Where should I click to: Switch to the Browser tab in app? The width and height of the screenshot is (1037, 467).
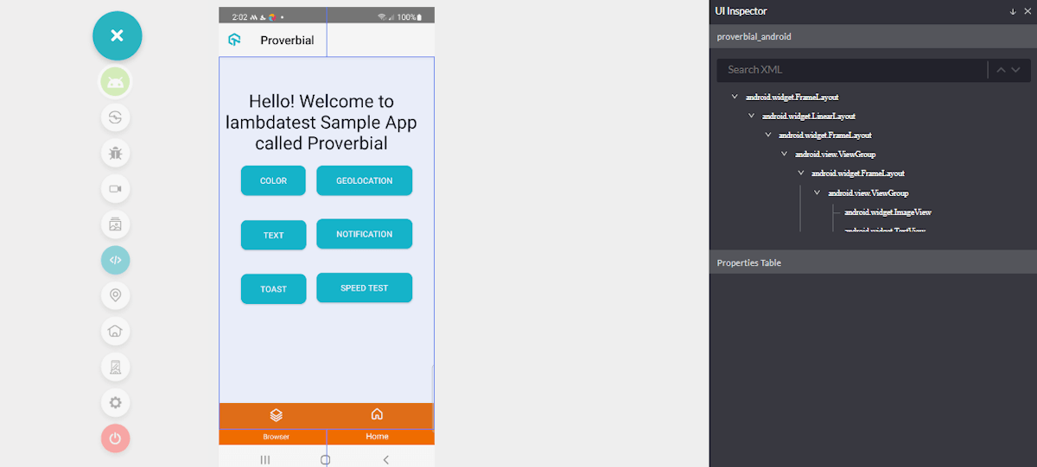276,423
